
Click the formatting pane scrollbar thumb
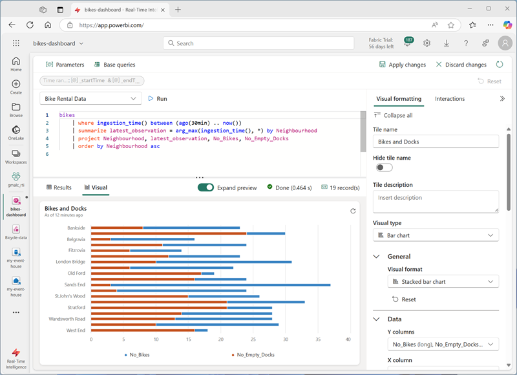point(509,171)
